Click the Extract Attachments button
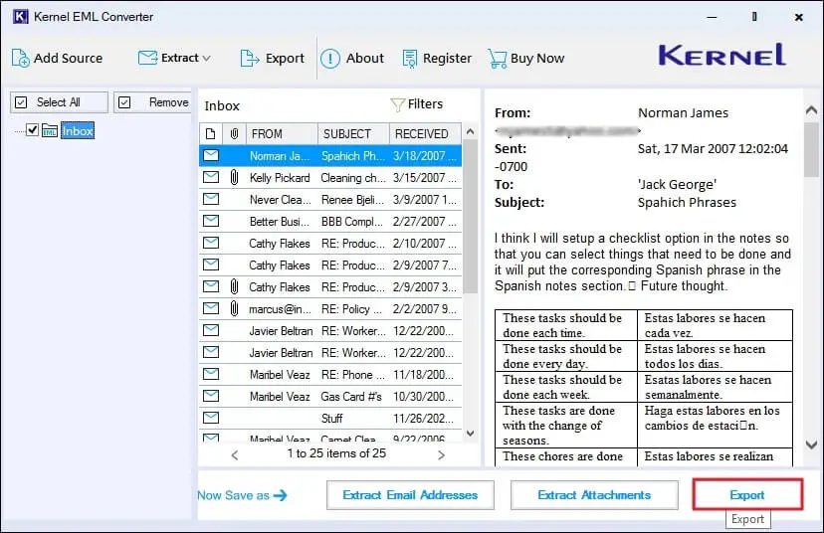 [594, 495]
